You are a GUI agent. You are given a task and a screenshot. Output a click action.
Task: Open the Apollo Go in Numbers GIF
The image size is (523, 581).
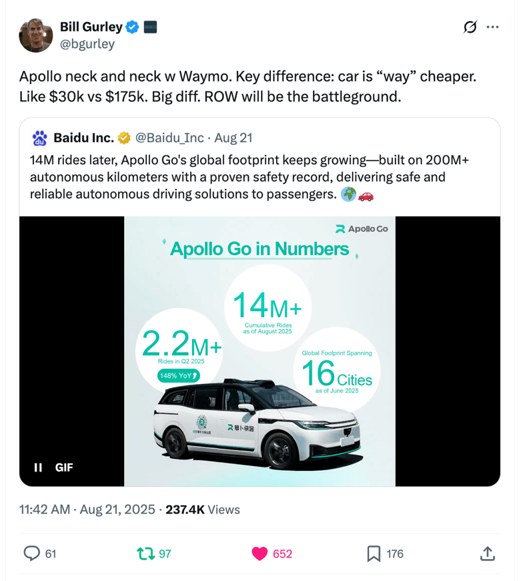coord(259,351)
